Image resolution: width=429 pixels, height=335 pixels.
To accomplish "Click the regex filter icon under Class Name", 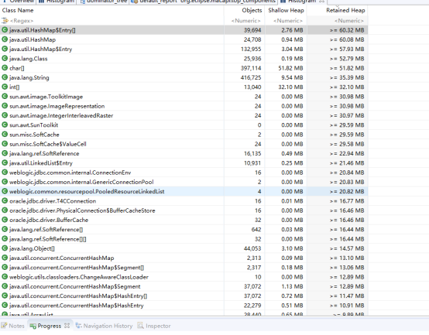I will click(x=5, y=20).
